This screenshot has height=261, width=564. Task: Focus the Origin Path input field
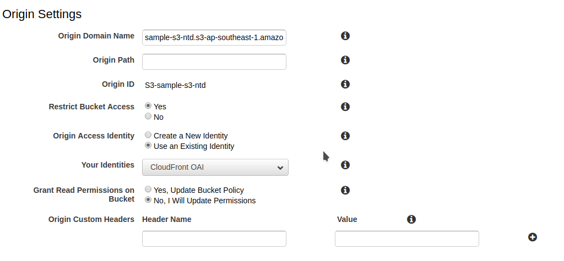214,62
